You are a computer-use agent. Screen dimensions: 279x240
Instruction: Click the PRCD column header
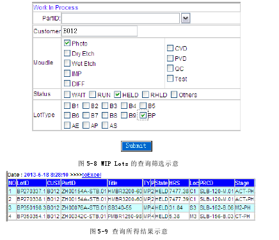(217, 183)
